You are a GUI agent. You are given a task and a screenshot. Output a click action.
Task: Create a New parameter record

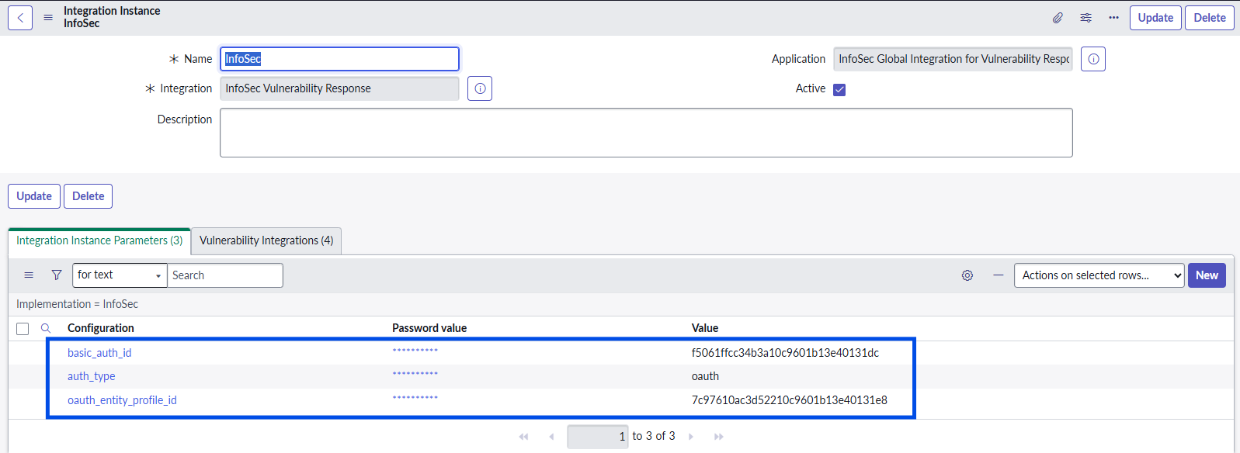point(1207,275)
